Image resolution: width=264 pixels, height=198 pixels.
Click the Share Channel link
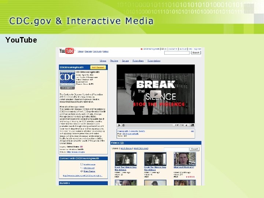pos(89,171)
